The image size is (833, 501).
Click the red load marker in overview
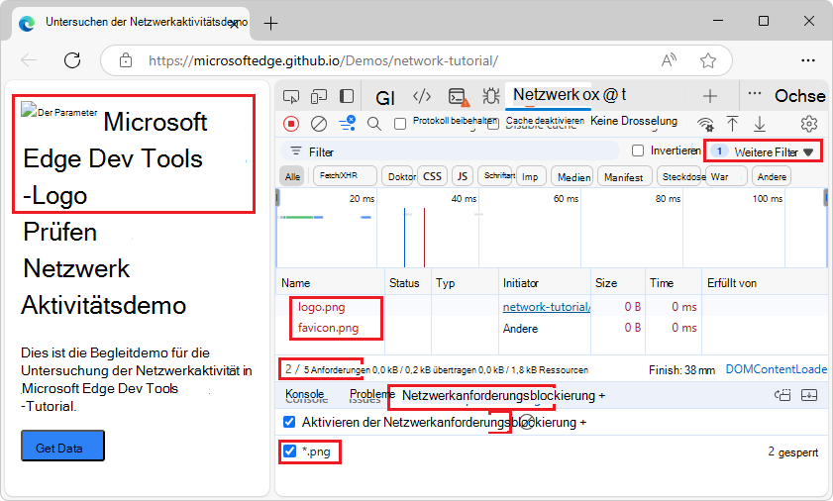pos(424,238)
